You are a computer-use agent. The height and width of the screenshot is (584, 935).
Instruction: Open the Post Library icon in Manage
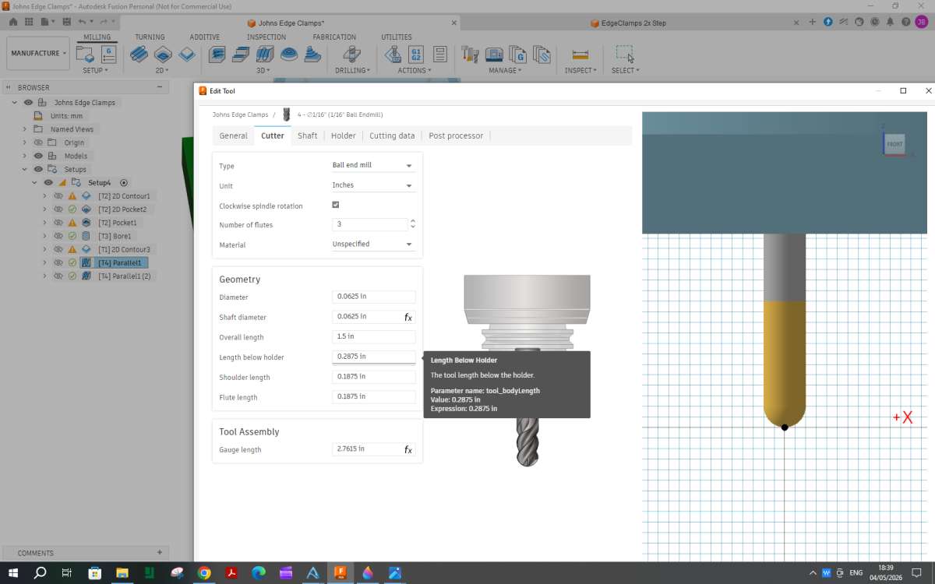coord(518,55)
